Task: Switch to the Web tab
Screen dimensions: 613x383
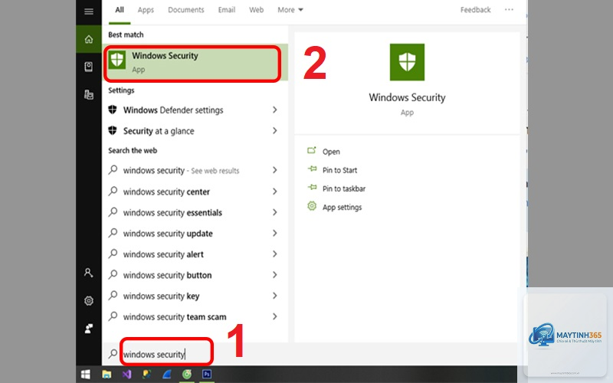Action: pyautogui.click(x=257, y=10)
